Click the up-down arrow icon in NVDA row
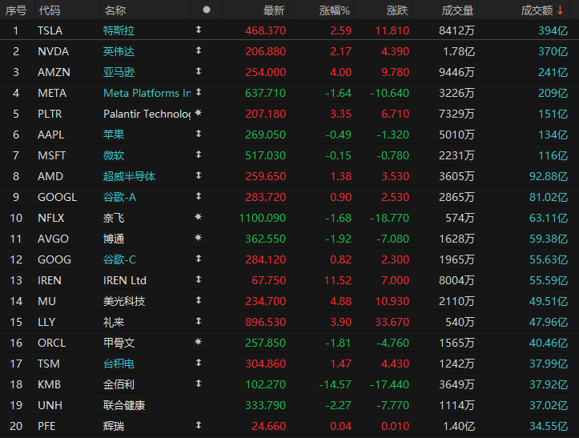 [x=199, y=50]
